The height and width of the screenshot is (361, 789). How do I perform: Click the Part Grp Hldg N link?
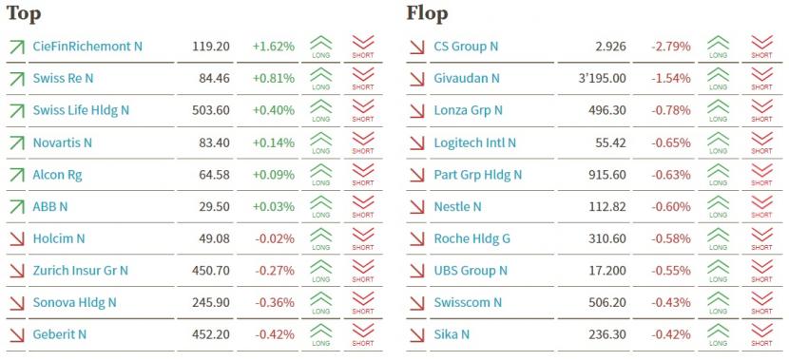(478, 175)
